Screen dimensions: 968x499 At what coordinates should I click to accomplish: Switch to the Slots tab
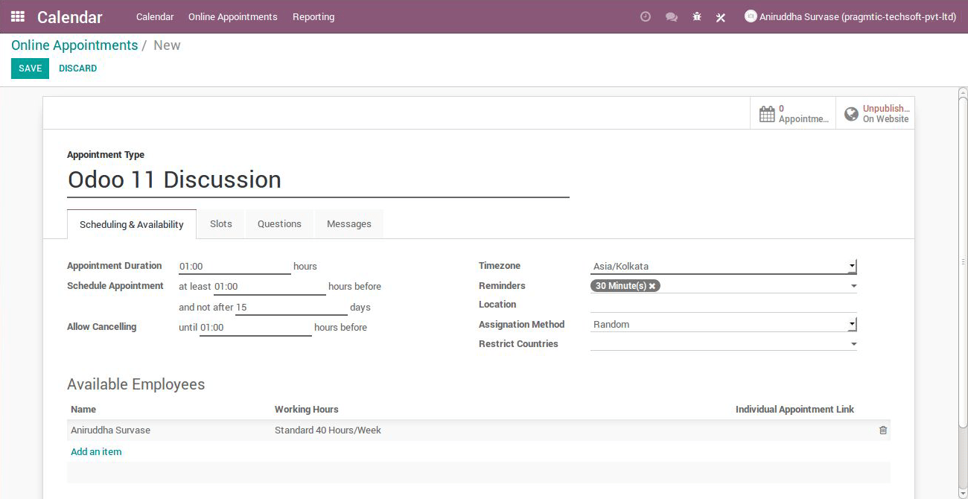coord(221,223)
